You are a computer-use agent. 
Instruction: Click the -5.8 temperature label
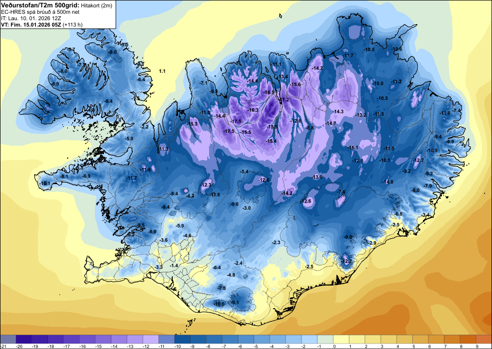[128, 138]
